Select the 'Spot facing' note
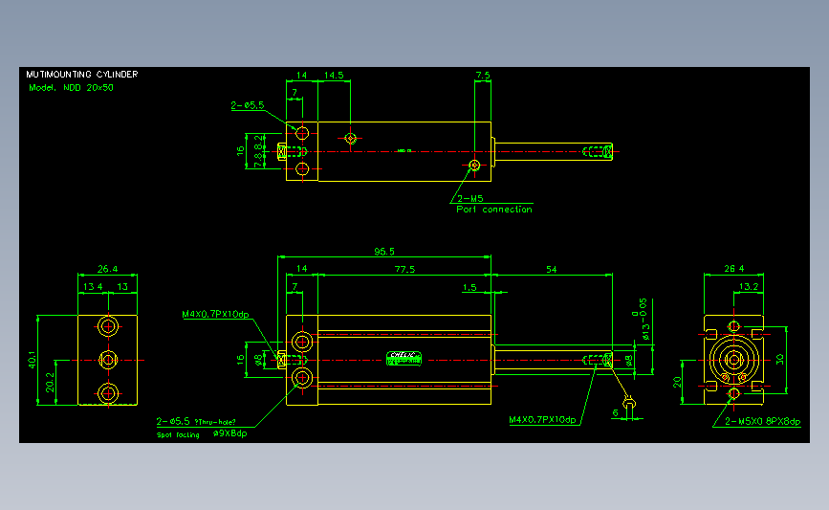 tap(178, 434)
